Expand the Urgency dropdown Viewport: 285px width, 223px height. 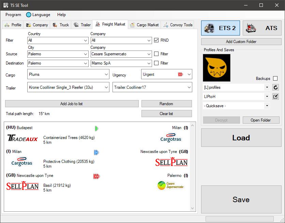tap(166, 74)
